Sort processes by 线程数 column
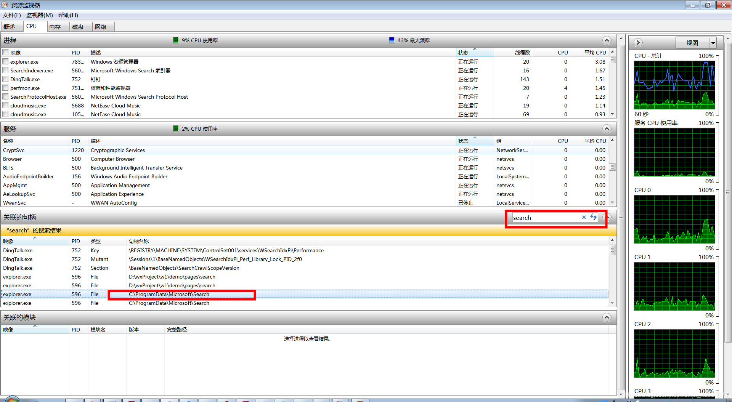Screen dimensions: 732x402 (x=513, y=52)
